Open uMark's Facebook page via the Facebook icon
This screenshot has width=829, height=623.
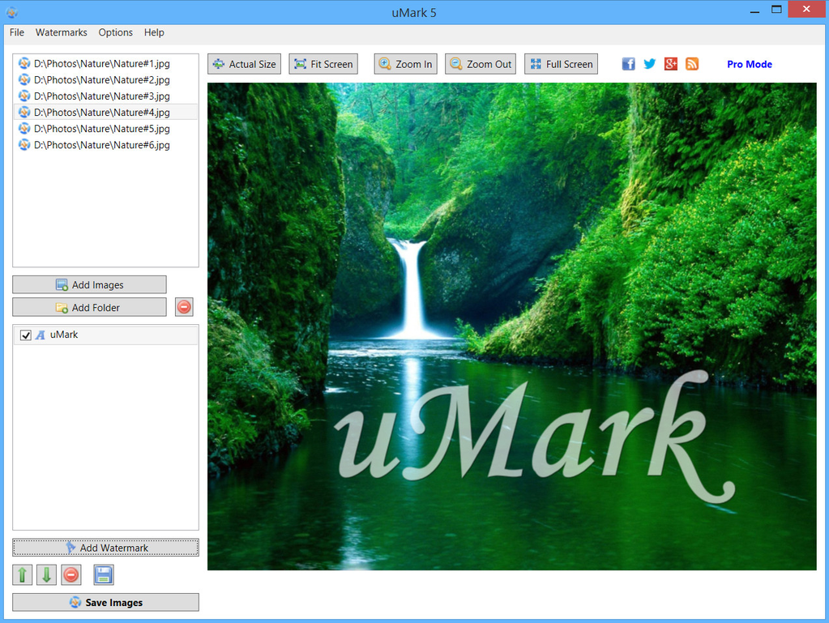(x=628, y=63)
